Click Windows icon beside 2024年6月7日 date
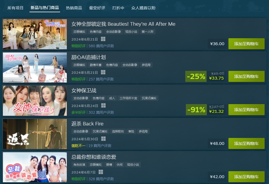This screenshot has width=269, height=184. click(x=101, y=172)
